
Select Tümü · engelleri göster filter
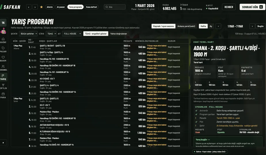click(96, 34)
